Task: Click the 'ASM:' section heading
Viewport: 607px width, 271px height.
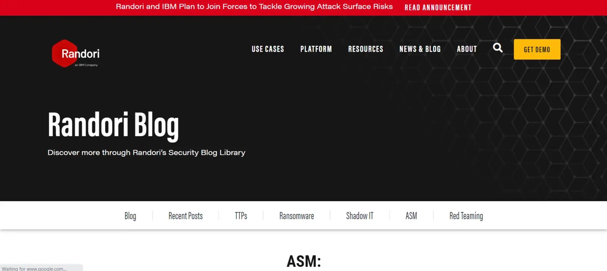Action: [x=304, y=261]
